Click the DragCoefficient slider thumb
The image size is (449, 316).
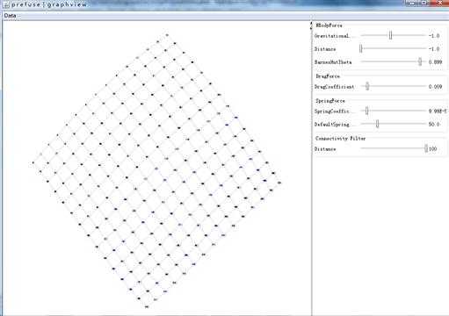coord(367,86)
